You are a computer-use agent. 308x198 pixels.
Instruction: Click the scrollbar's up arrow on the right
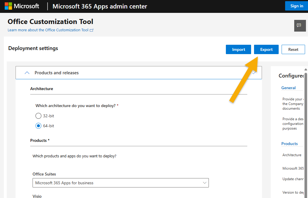point(306,69)
